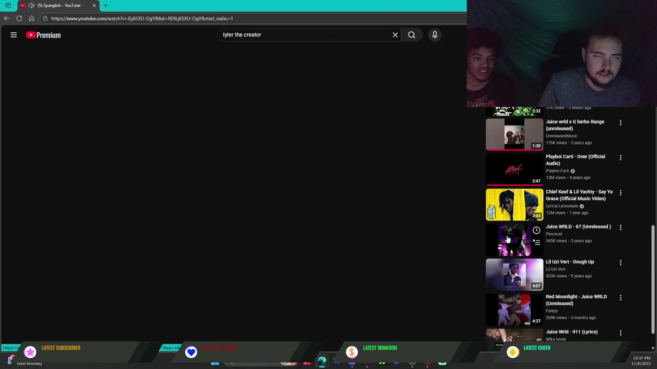Play the Playboi Carti - Over thumbnail
This screenshot has width=657, height=369.
[x=514, y=169]
